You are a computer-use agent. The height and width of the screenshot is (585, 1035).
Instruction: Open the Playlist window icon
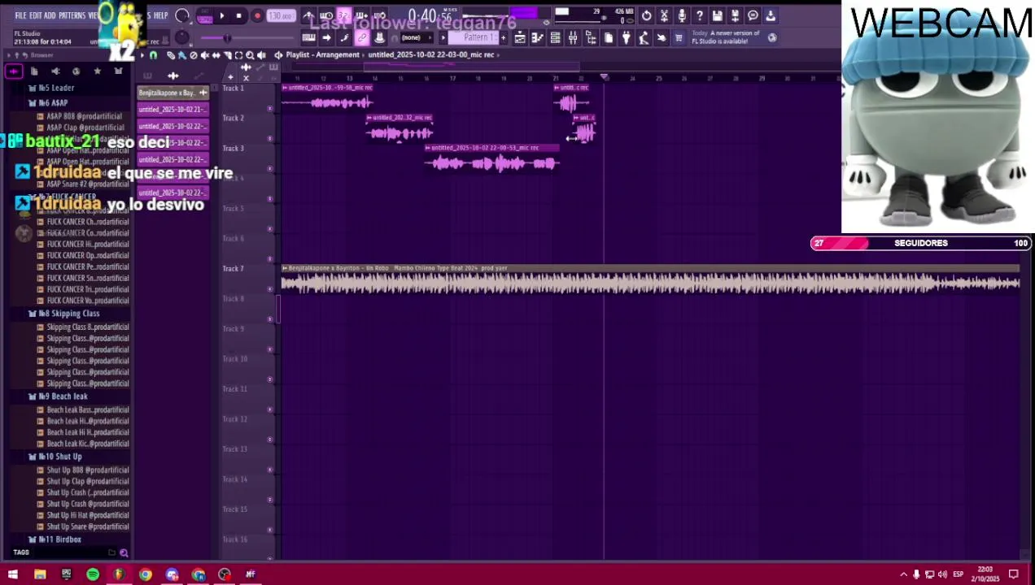tap(520, 37)
